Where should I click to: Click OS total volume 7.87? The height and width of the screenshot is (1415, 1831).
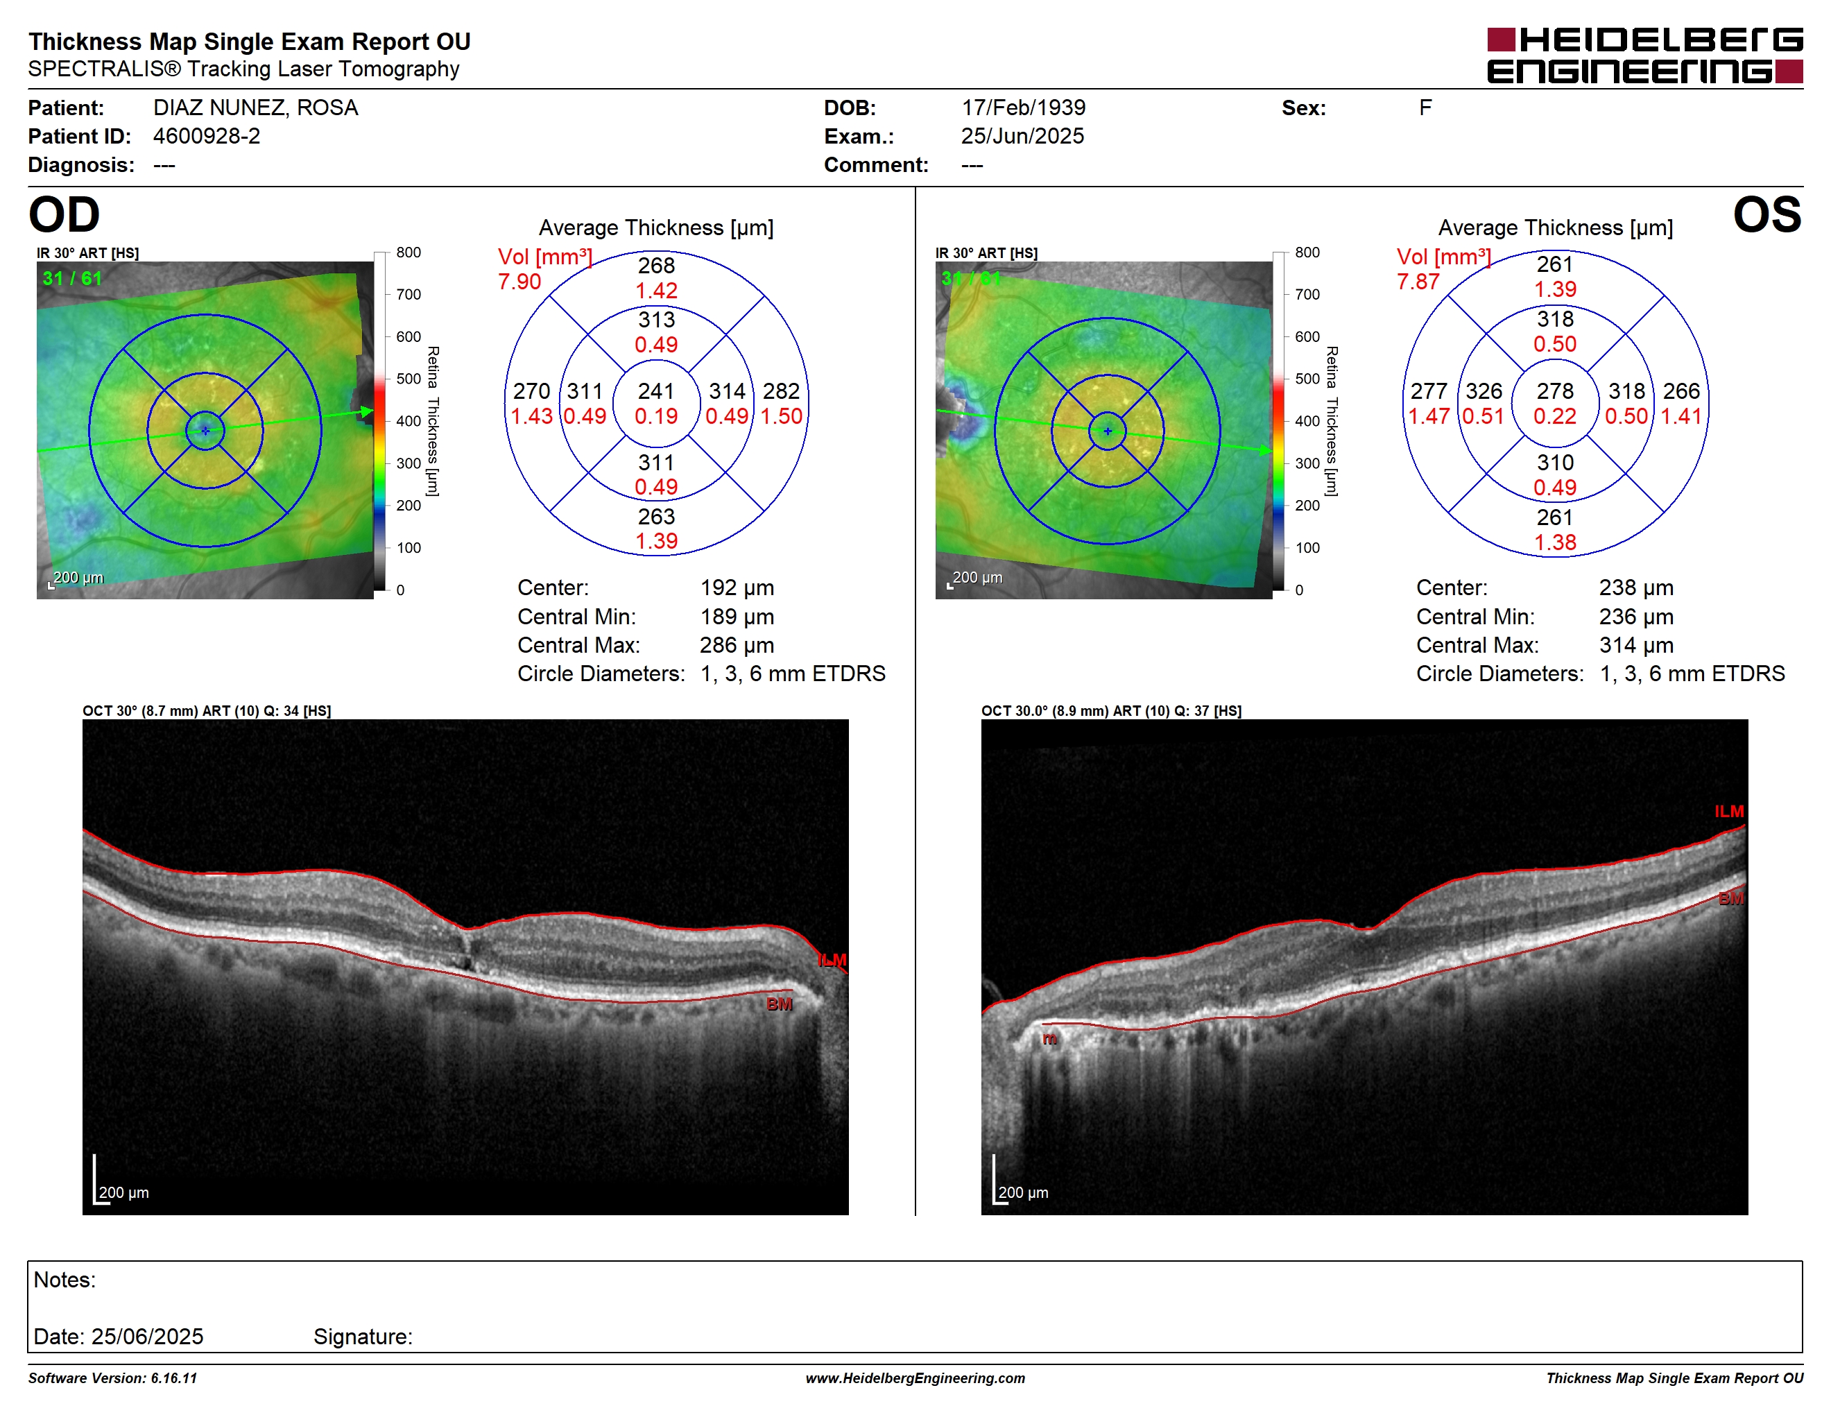click(x=1418, y=282)
